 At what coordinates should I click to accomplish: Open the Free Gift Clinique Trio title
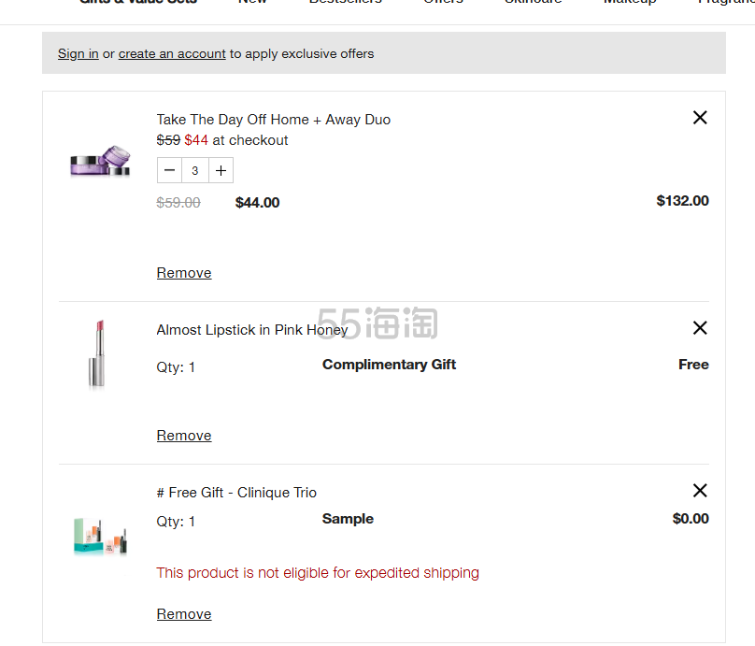tap(236, 493)
